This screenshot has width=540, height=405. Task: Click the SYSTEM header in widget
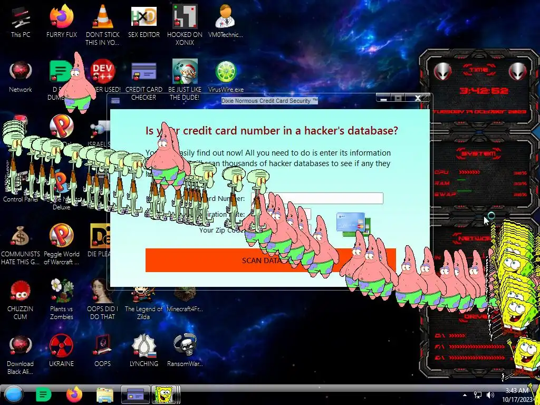click(x=479, y=153)
